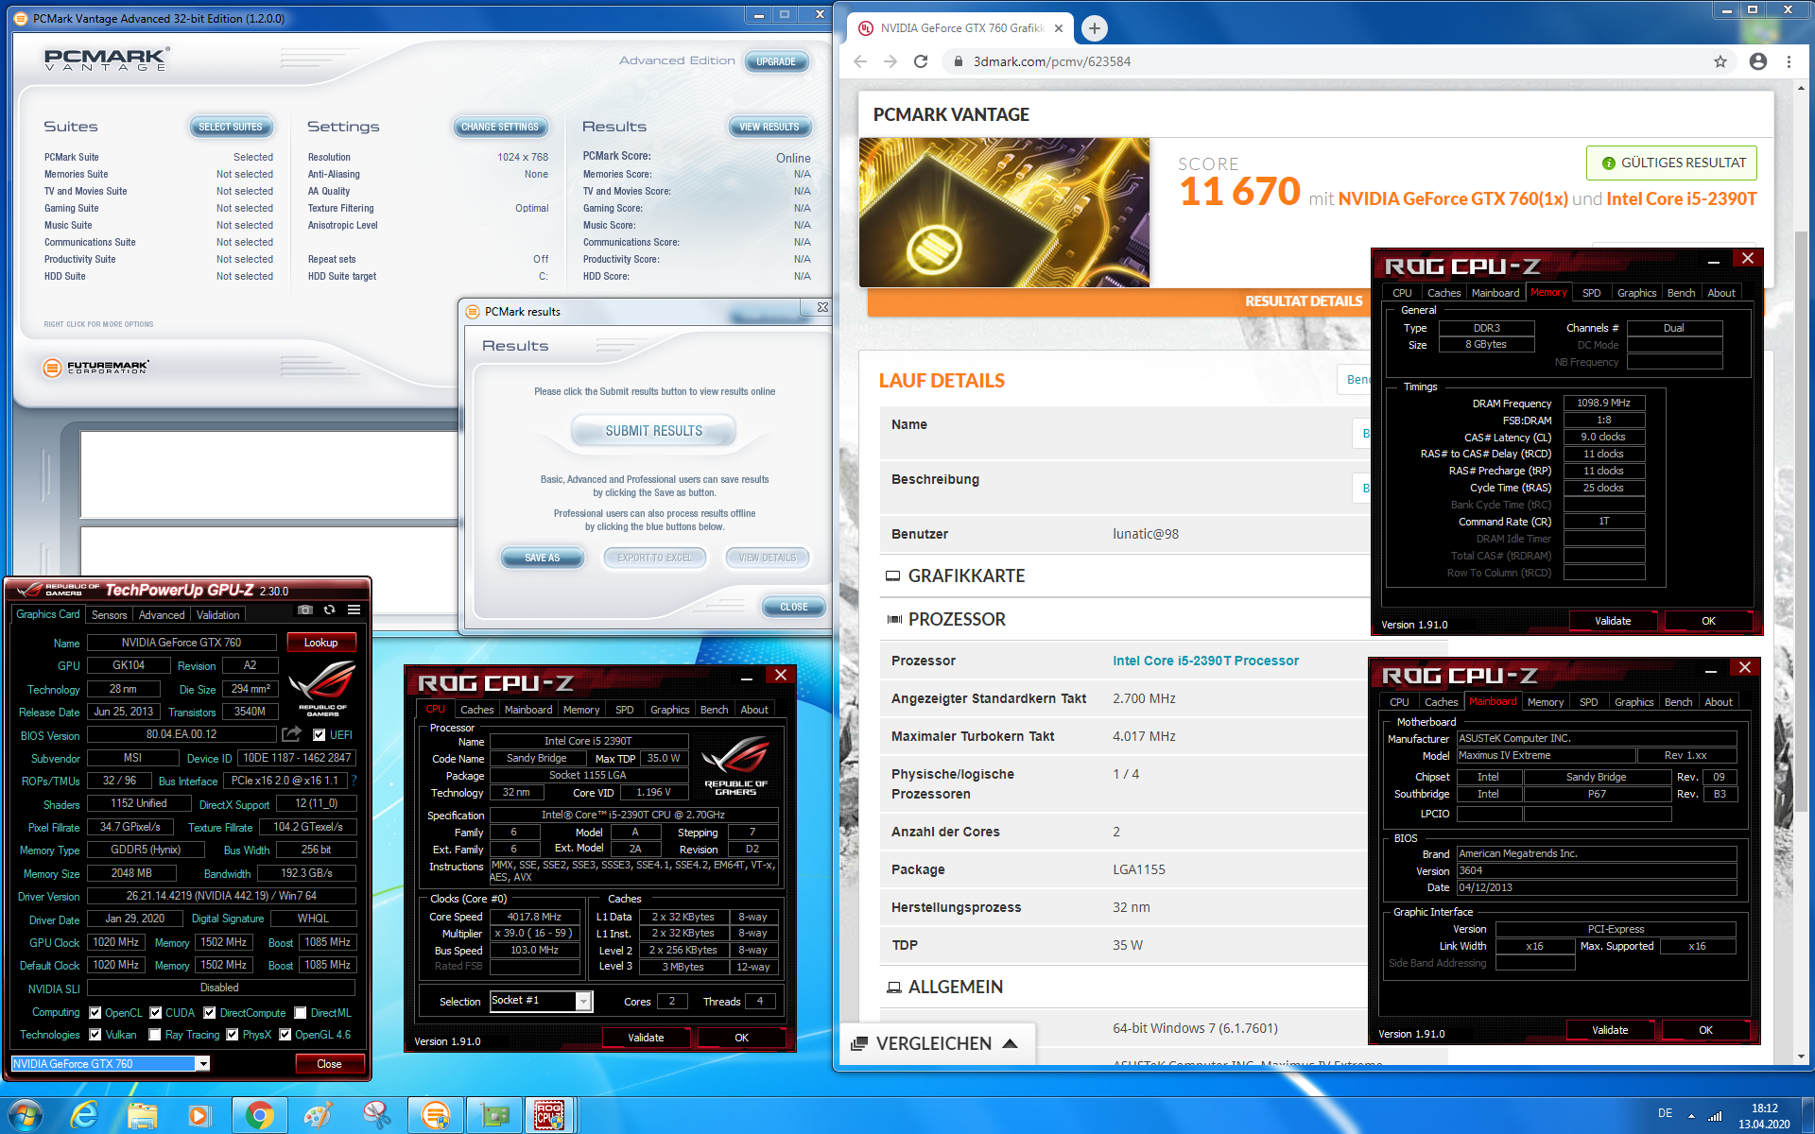
Task: Click the SELECT SUITES button
Action: tap(231, 127)
